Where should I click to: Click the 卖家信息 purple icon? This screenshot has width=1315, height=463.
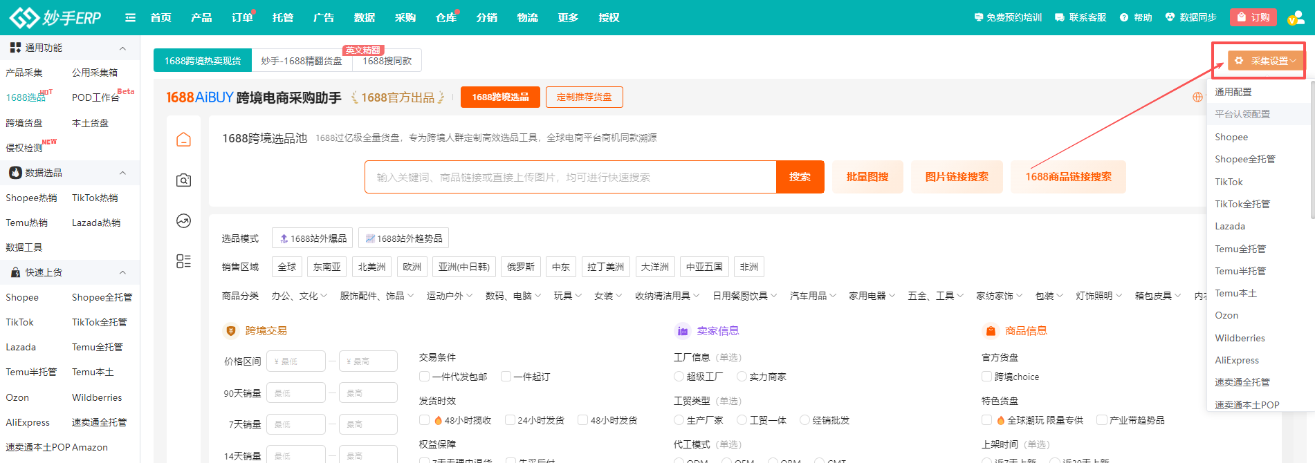click(x=683, y=331)
